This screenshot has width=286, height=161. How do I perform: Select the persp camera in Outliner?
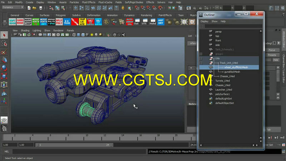[218, 32]
